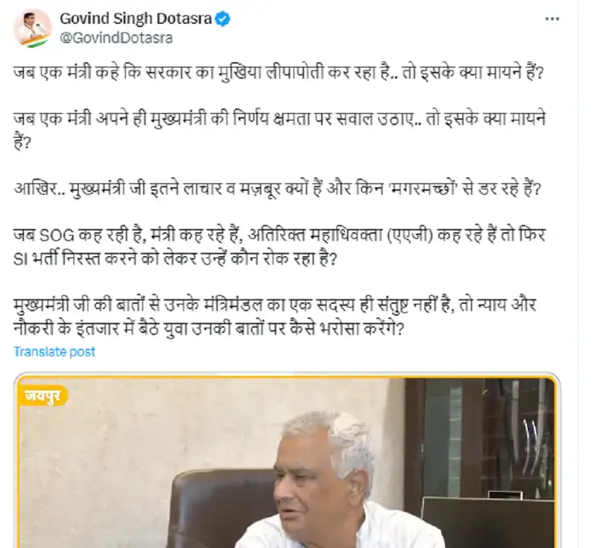Visit the @GovindDotasra handle link
The height and width of the screenshot is (548, 596).
click(x=117, y=38)
